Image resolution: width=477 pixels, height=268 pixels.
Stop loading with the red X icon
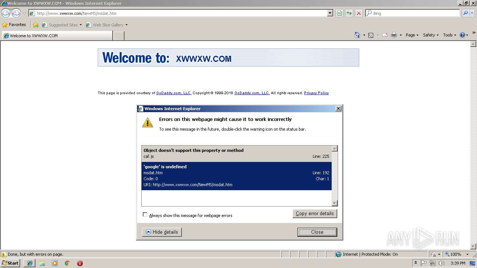359,13
